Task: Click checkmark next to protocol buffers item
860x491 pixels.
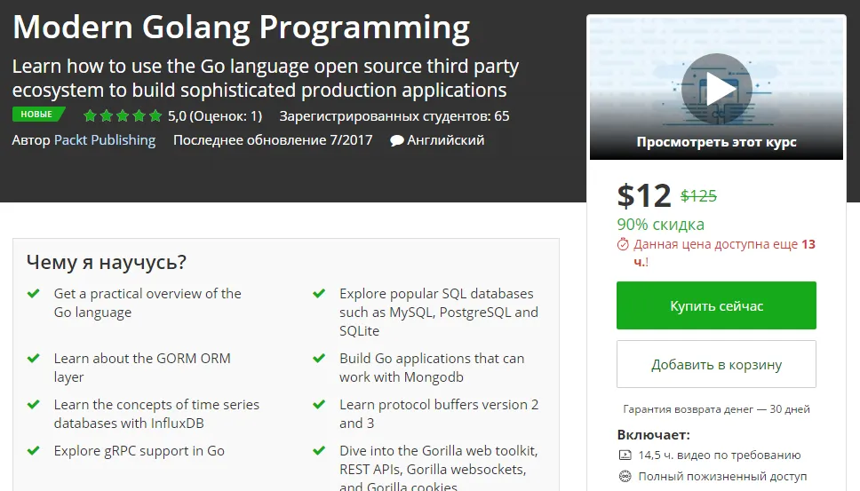Action: (319, 405)
